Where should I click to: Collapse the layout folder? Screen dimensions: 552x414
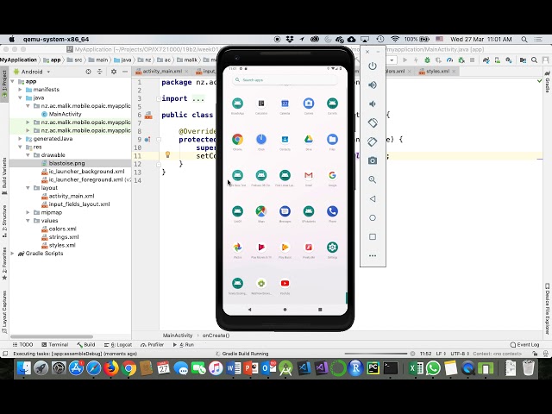(28, 188)
